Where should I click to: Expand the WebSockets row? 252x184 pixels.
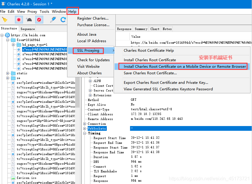(84, 128)
